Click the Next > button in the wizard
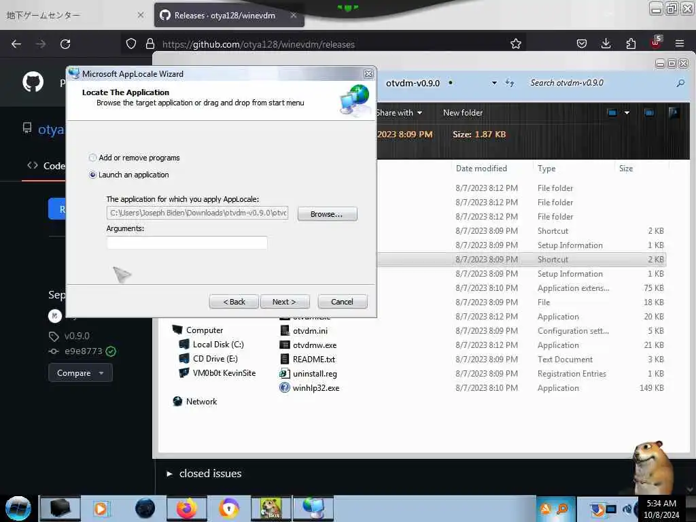This screenshot has width=696, height=522. tap(285, 302)
